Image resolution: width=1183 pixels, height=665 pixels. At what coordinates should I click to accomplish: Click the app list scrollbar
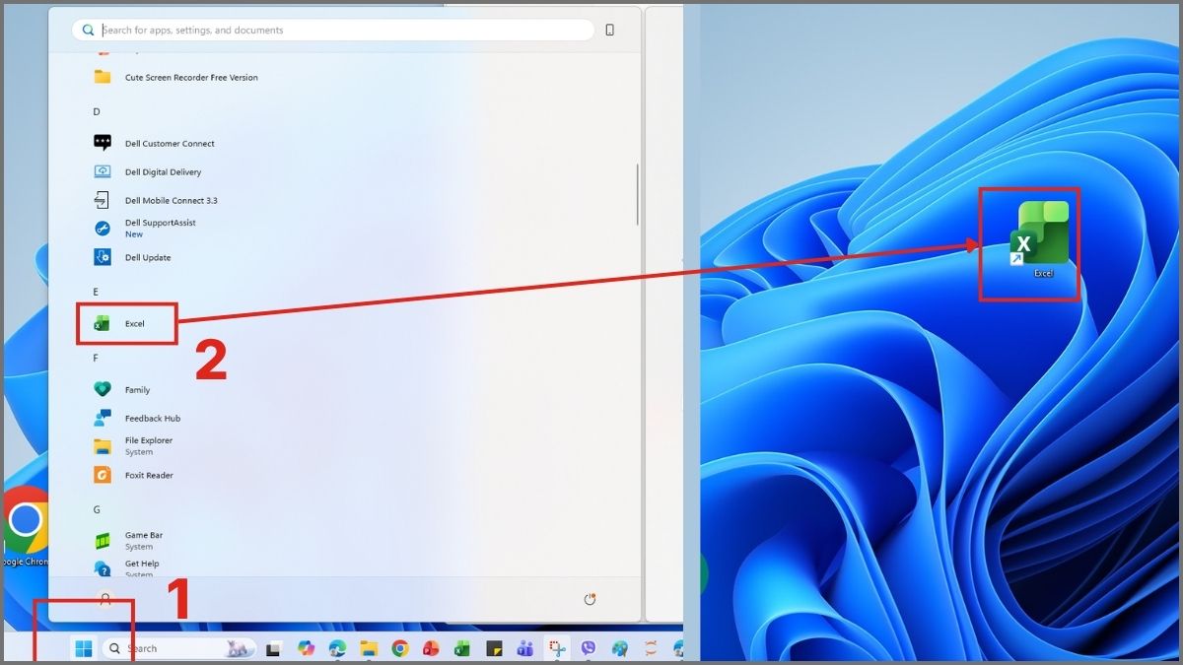[x=638, y=194]
